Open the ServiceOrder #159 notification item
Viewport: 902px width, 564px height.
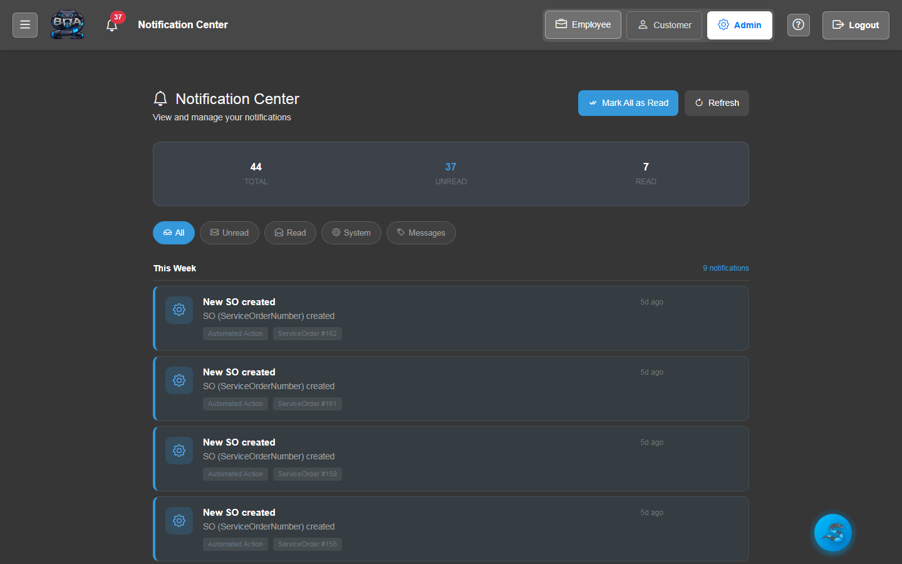point(450,458)
